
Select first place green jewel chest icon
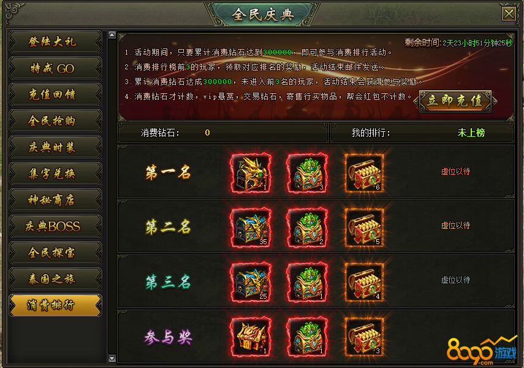click(x=308, y=173)
